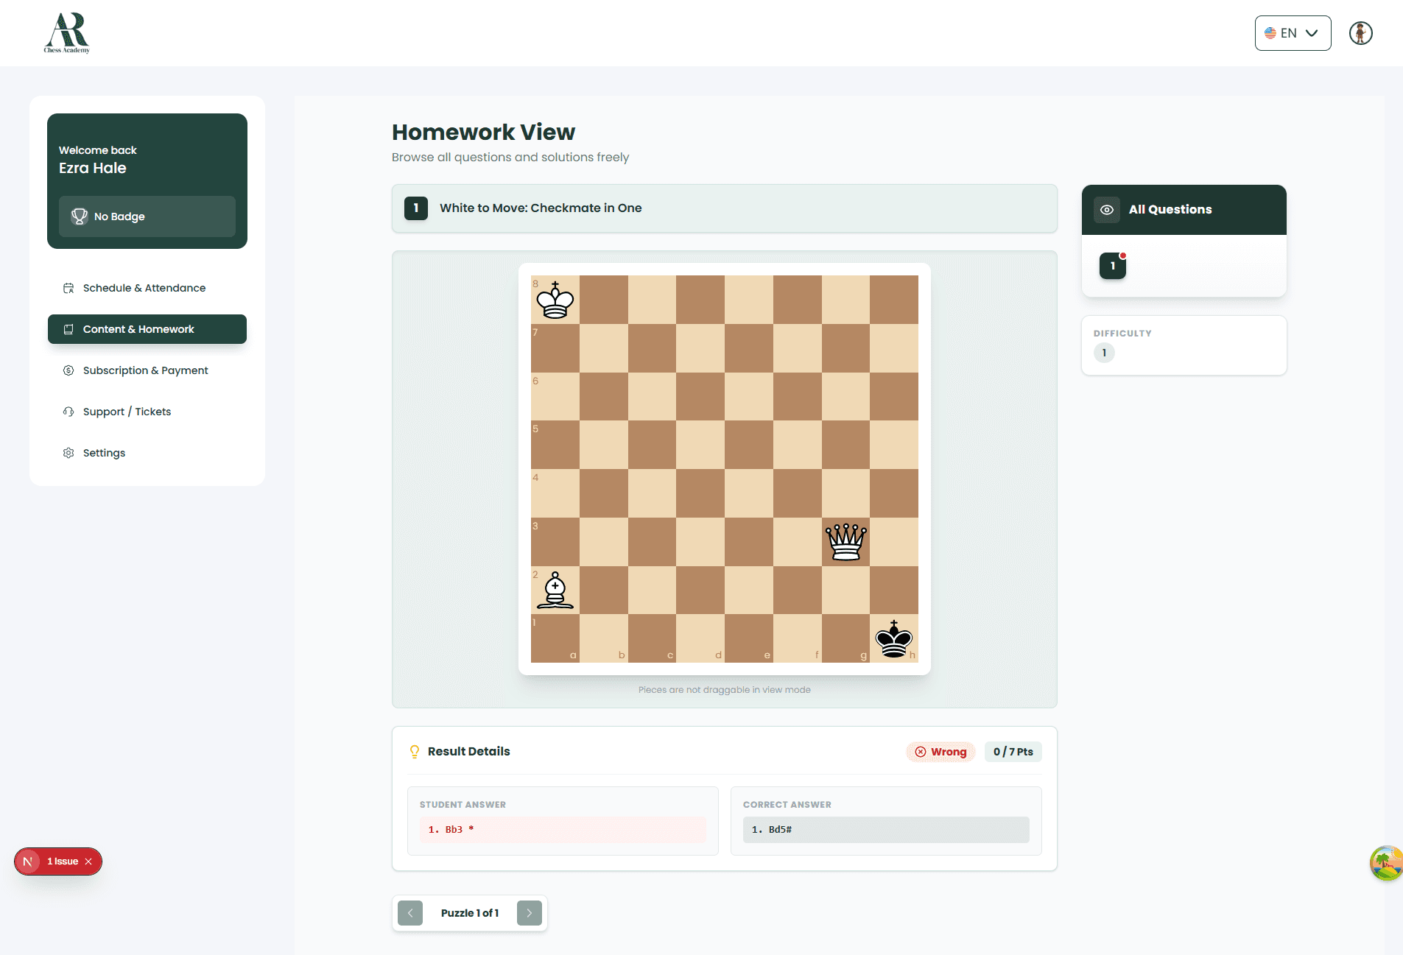
Task: Click the N icon on the issue badge
Action: coord(28,861)
